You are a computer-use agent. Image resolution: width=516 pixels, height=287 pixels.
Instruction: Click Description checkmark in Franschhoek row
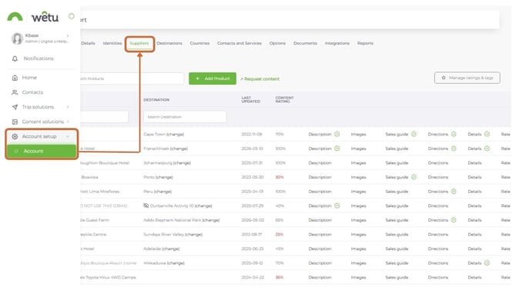pyautogui.click(x=337, y=149)
